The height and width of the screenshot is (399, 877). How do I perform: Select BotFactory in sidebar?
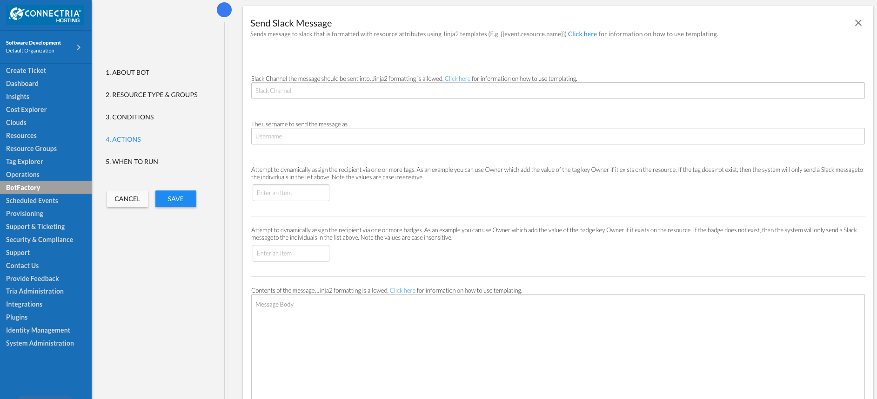click(46, 188)
